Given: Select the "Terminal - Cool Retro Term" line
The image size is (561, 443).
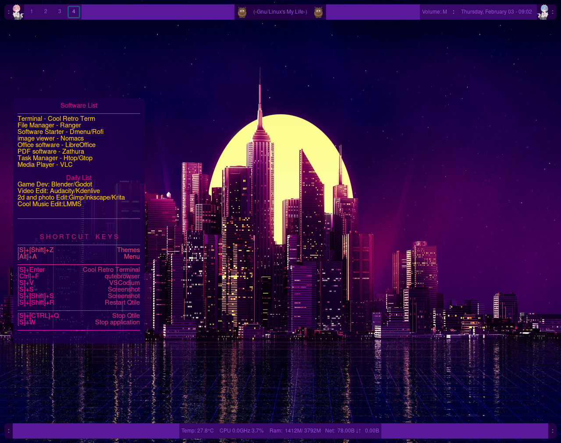Looking at the screenshot, I should [56, 119].
